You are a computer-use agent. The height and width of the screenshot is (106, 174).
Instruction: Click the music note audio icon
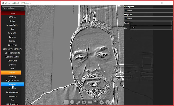click(x=78, y=102)
